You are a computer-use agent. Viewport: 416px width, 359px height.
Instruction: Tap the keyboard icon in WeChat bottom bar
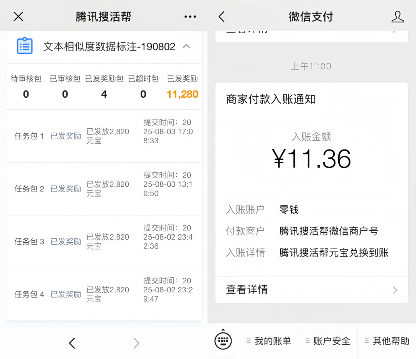[x=223, y=340]
